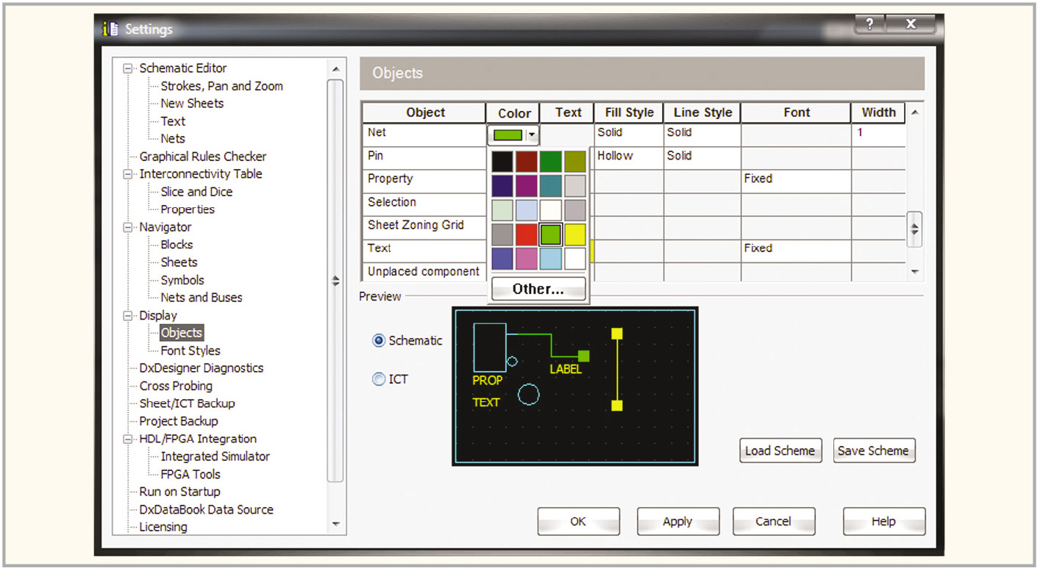Click the Width cell for Net
The image size is (1040, 571).
tap(878, 134)
